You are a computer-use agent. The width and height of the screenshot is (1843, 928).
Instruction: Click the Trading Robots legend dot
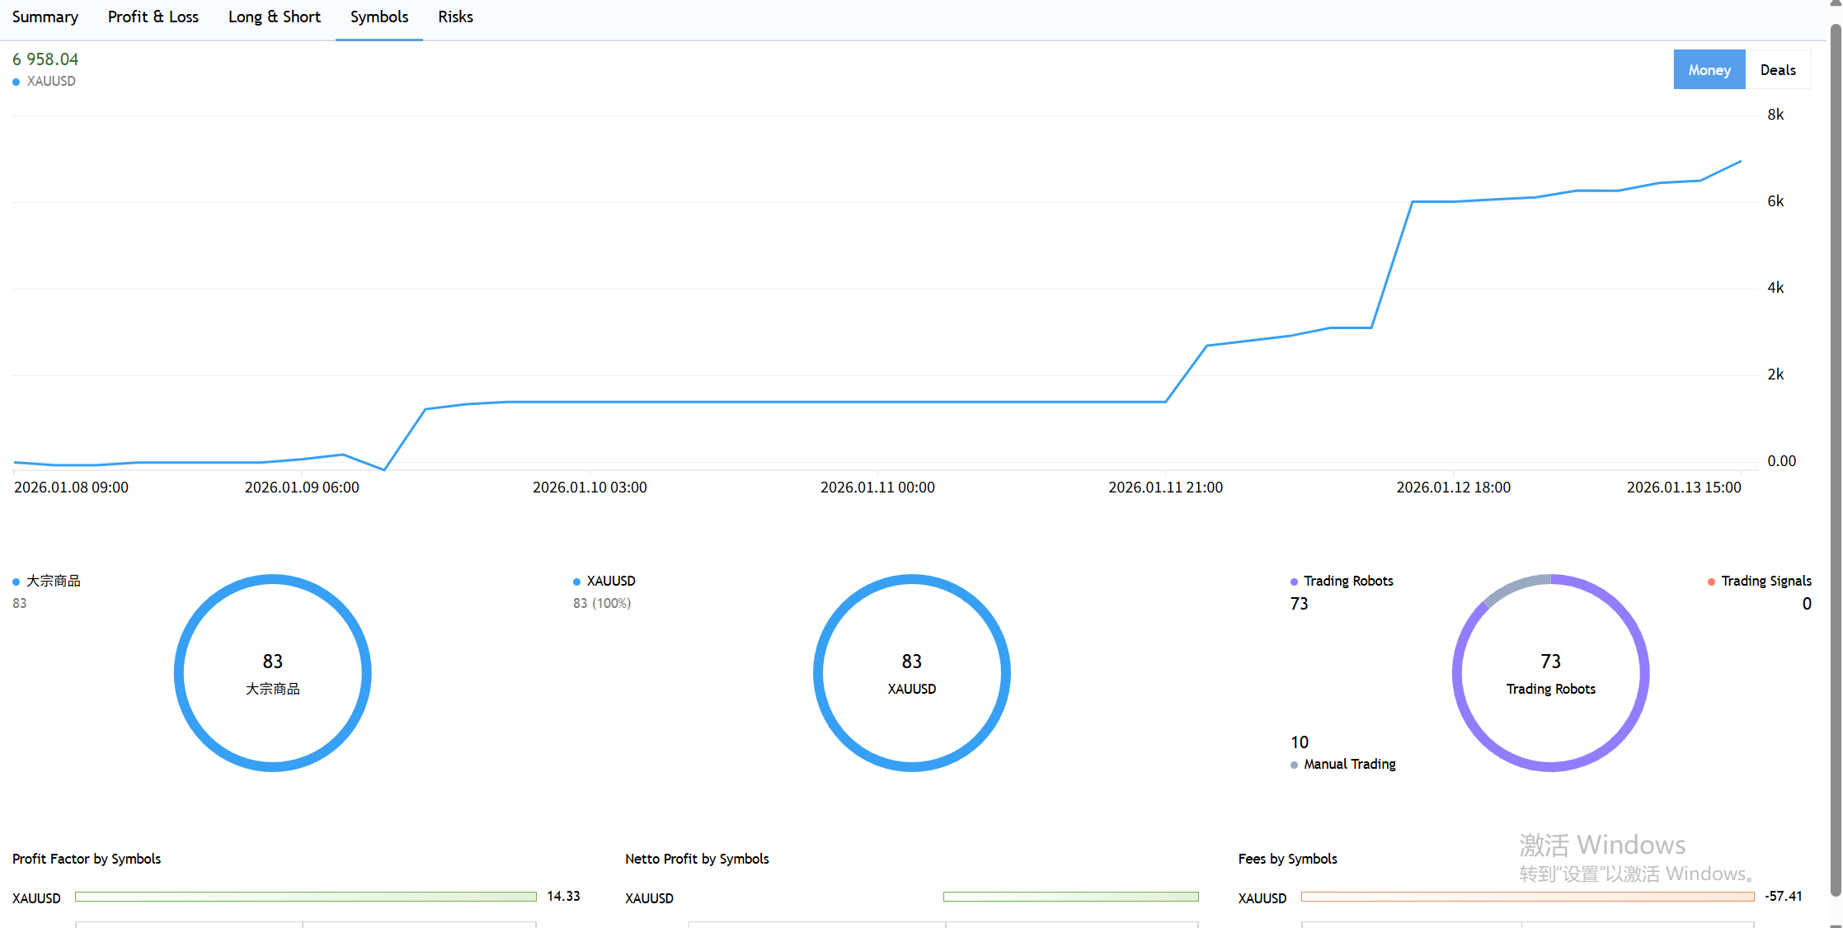1294,582
